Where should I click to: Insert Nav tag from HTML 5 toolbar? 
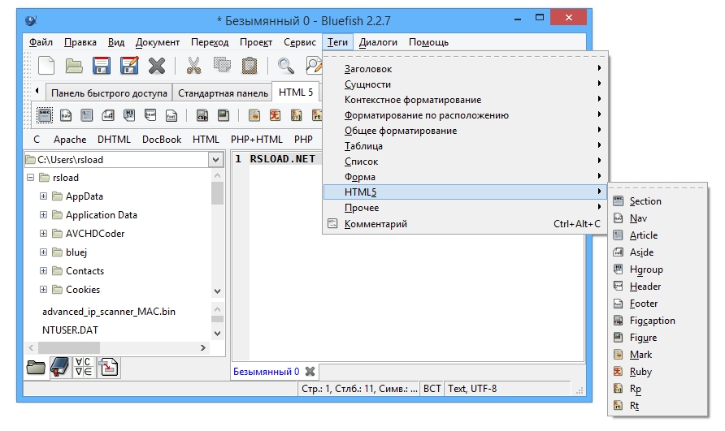(x=66, y=115)
